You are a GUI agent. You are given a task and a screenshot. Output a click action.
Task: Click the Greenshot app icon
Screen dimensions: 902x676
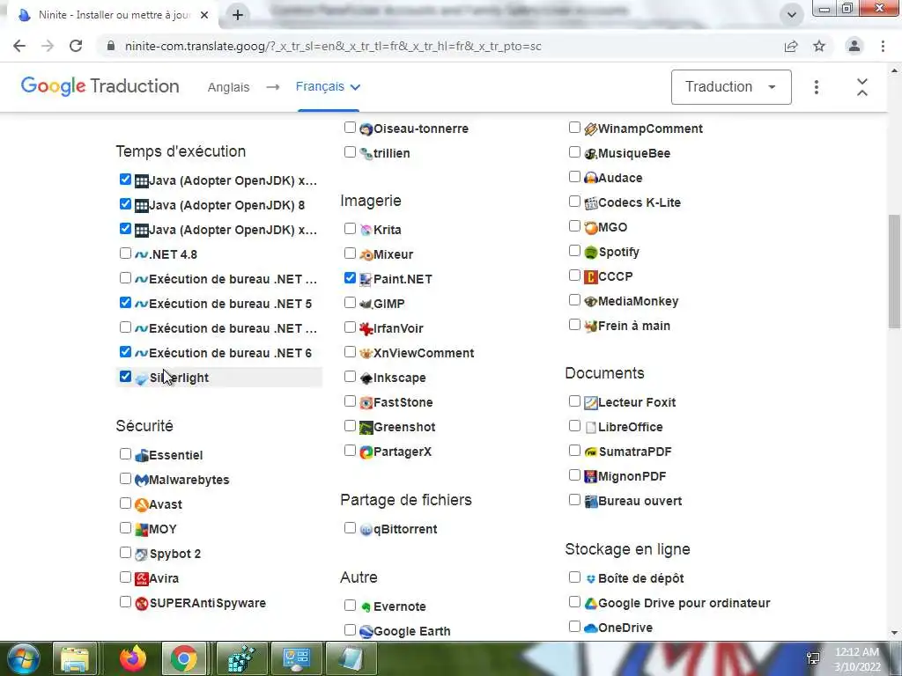(x=366, y=428)
